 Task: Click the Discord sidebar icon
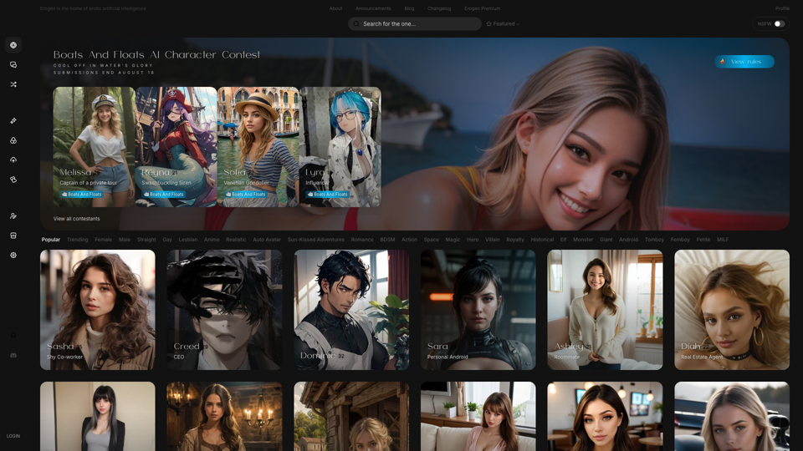pos(13,355)
